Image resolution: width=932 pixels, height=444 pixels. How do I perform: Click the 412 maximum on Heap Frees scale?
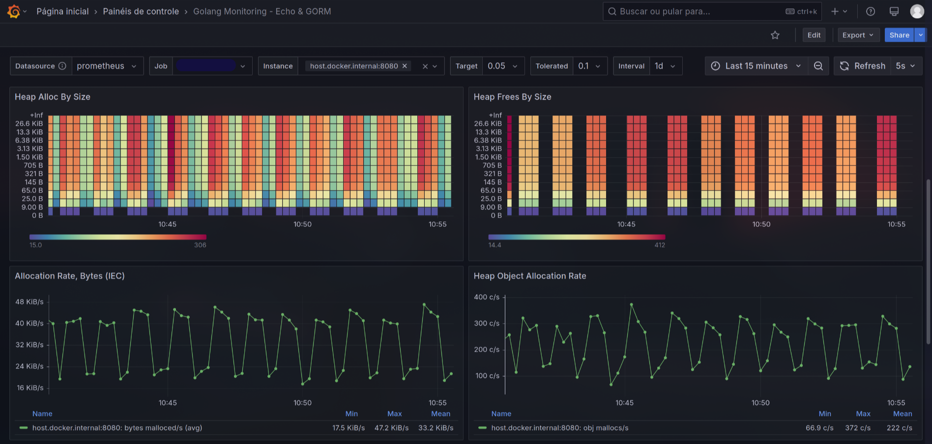(660, 245)
